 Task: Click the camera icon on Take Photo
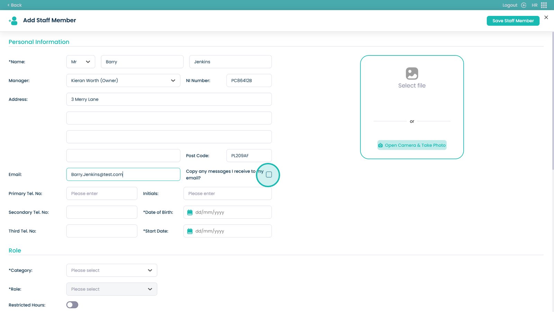pos(381,145)
